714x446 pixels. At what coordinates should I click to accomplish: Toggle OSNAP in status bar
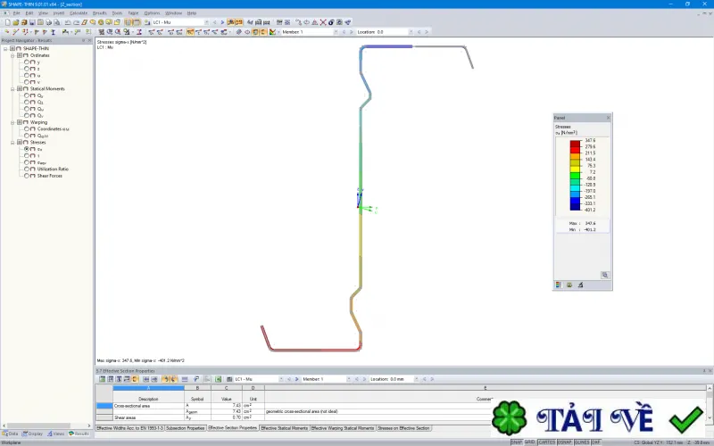point(565,442)
